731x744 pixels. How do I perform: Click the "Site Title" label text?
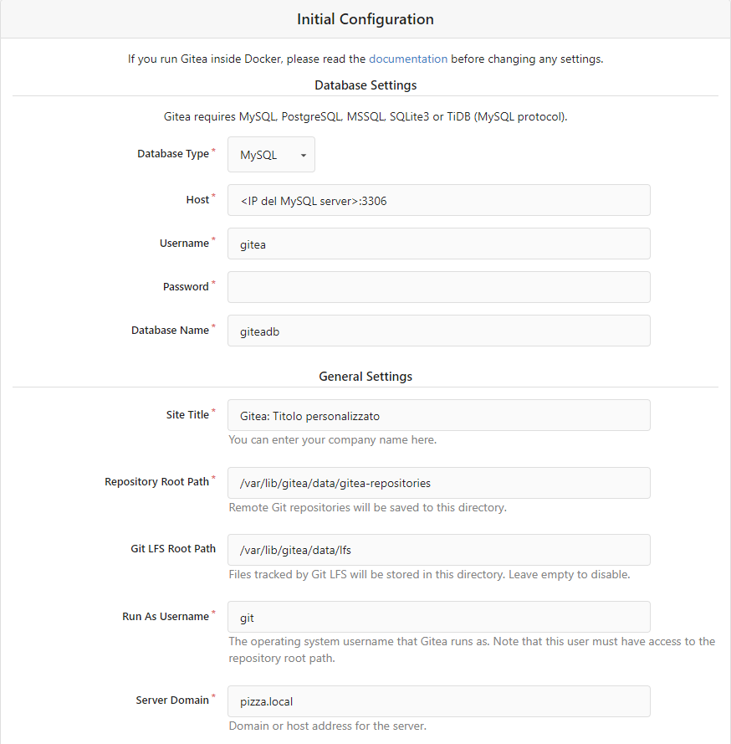click(x=187, y=415)
